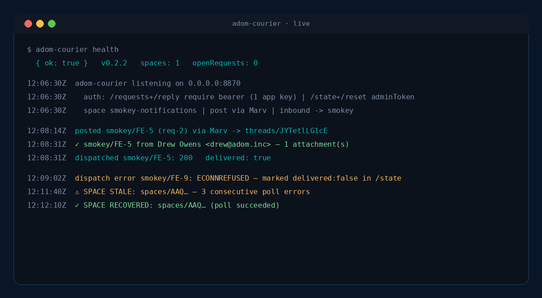Click the 'SPACE STALE: spaces/AAQ…' message
The height and width of the screenshot is (298, 542).
pos(197,192)
